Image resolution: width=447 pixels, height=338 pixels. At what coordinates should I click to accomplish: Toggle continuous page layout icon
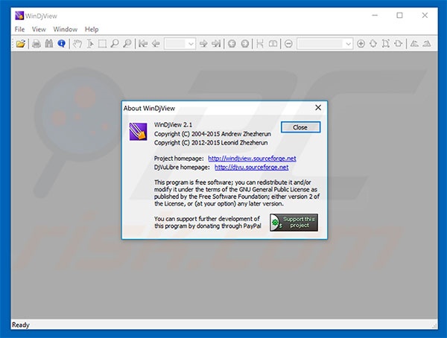click(x=260, y=44)
